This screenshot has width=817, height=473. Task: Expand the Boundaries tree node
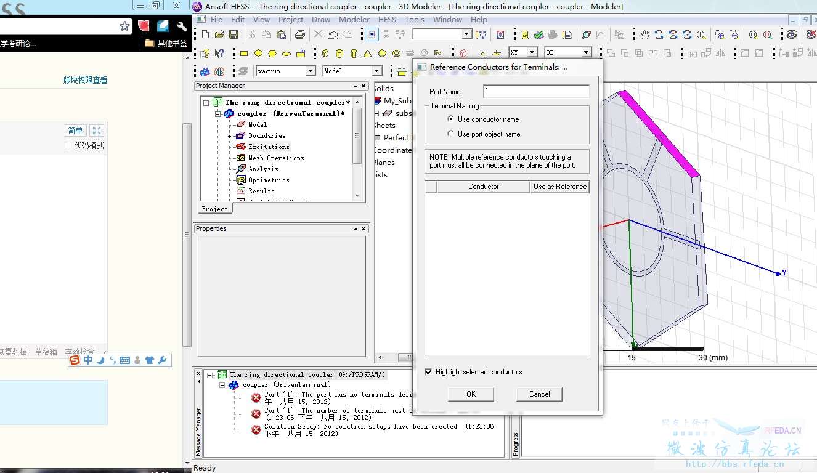coord(229,135)
